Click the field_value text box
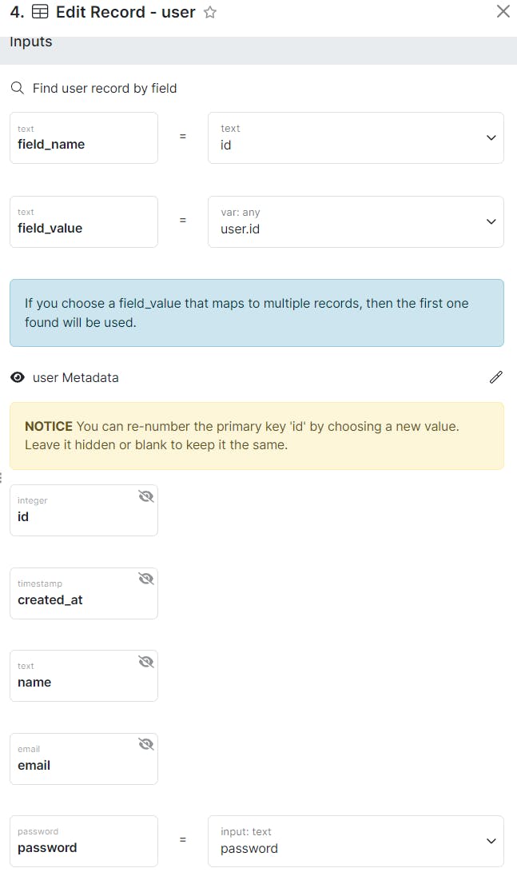 coord(84,221)
